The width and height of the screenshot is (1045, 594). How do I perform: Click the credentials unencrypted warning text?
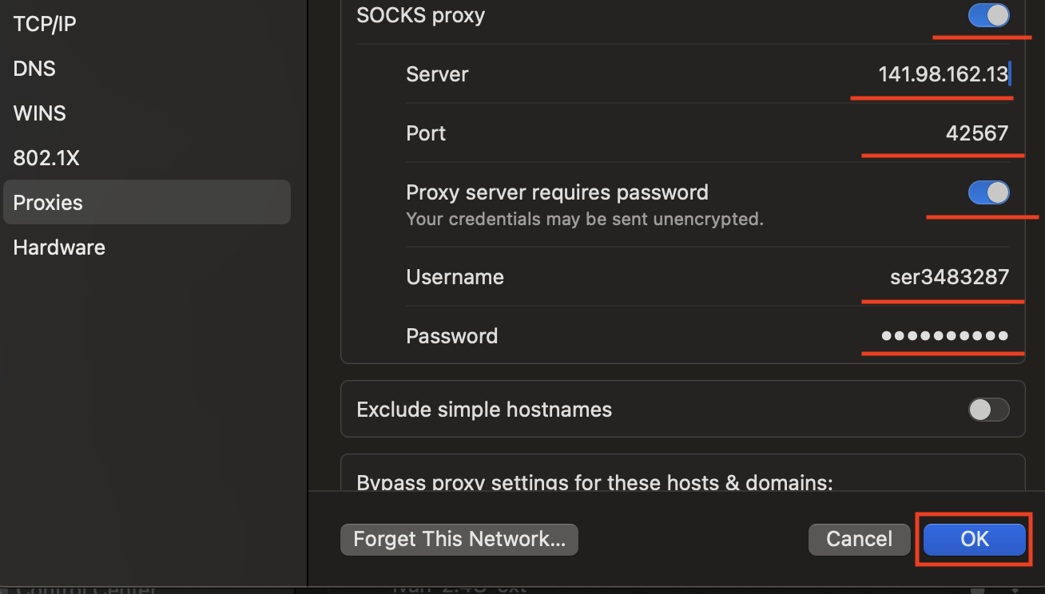point(585,219)
